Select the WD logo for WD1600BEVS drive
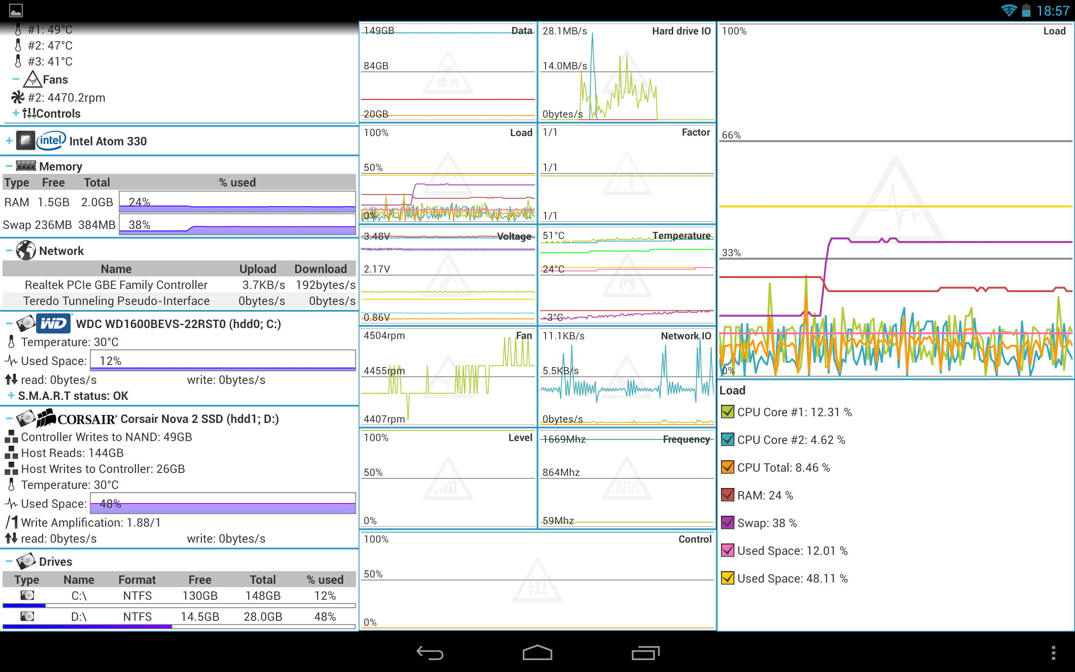Screen dimensions: 1075x672 54,323
